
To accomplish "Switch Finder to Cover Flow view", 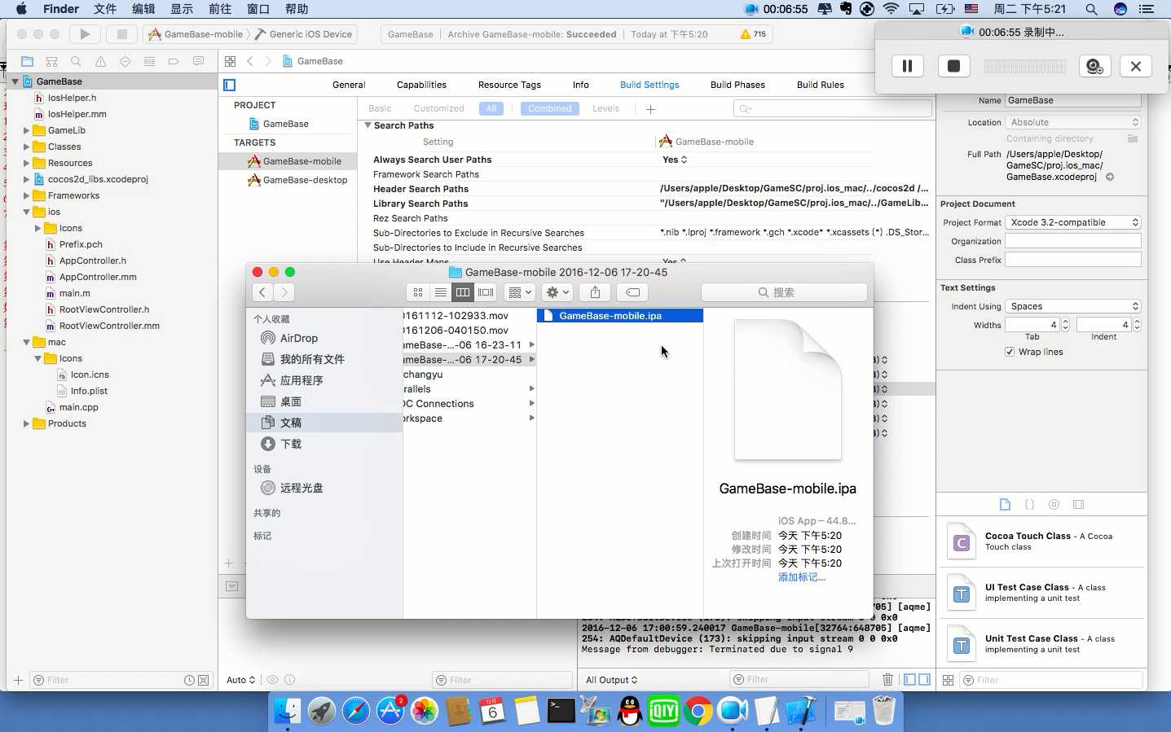I will pyautogui.click(x=486, y=292).
